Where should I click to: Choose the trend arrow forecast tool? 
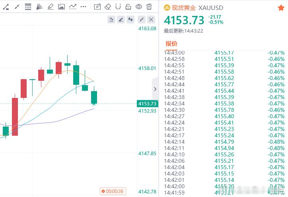point(73,7)
